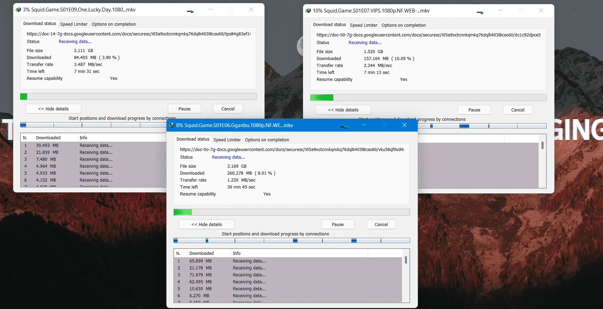Open Options on completion tab in S01E09 window
Viewport: 603px width, 309px height.
click(114, 24)
